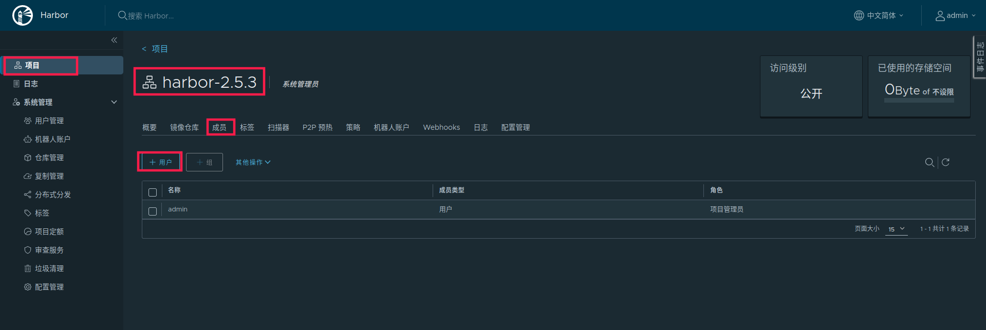Click the + 组 add group button
This screenshot has width=986, height=330.
click(204, 162)
